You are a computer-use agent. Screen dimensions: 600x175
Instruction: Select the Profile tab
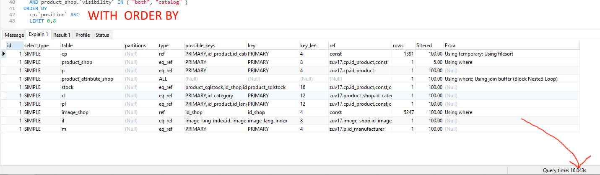point(83,35)
